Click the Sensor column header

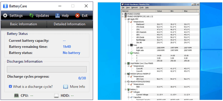[139, 11]
